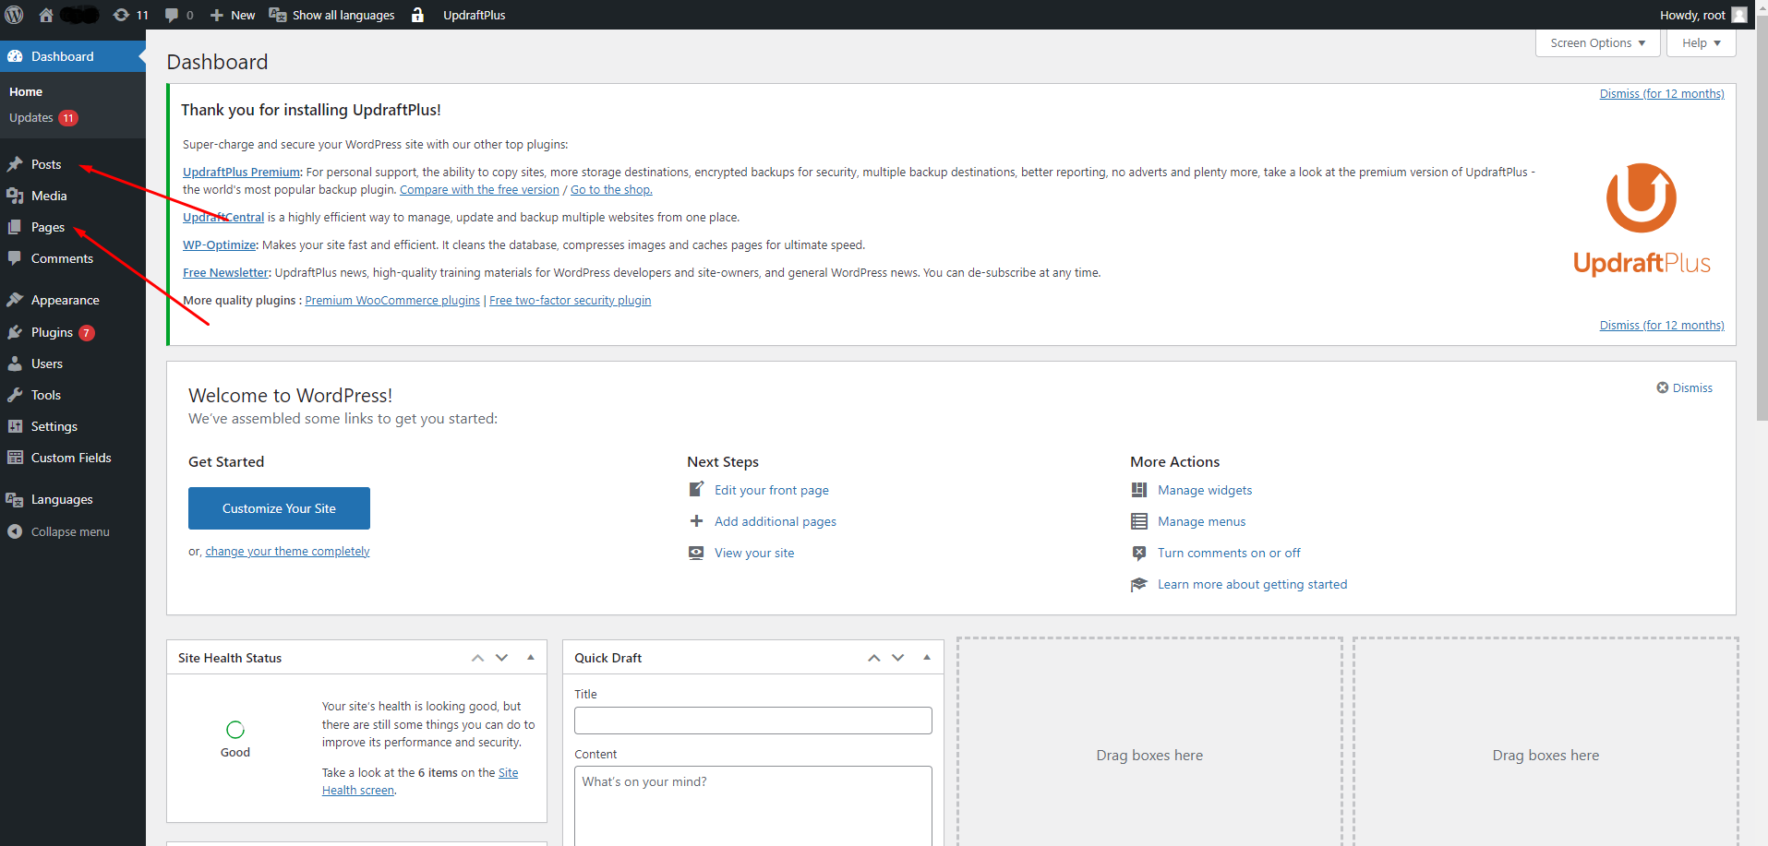Image resolution: width=1768 pixels, height=846 pixels.
Task: Click the menus icon beside Manage menus
Action: pos(1139,521)
